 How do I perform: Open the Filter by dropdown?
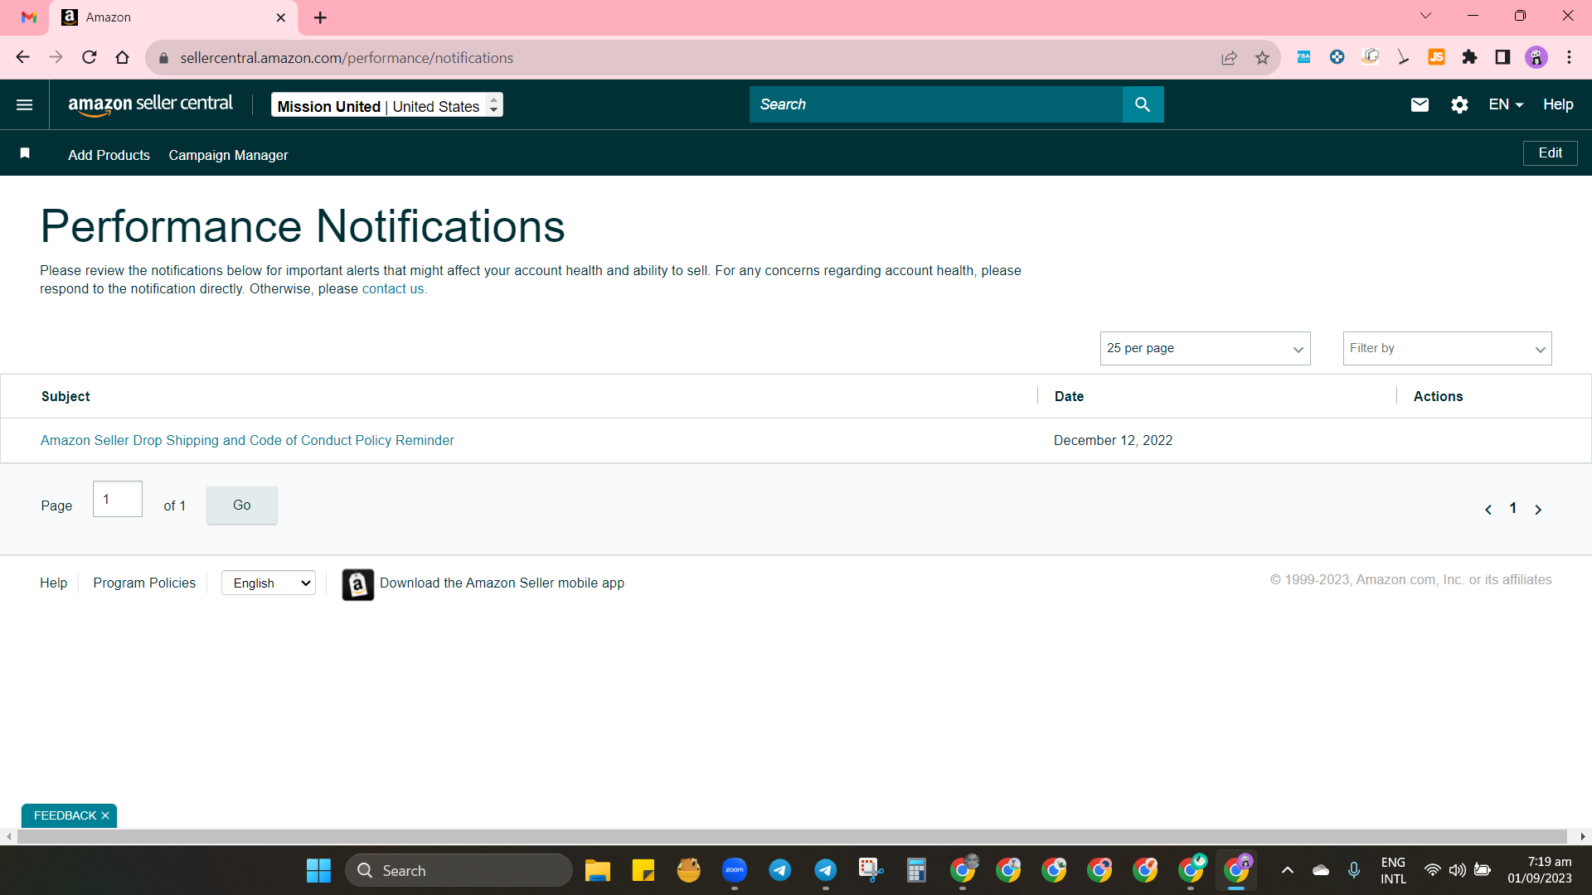1447,348
